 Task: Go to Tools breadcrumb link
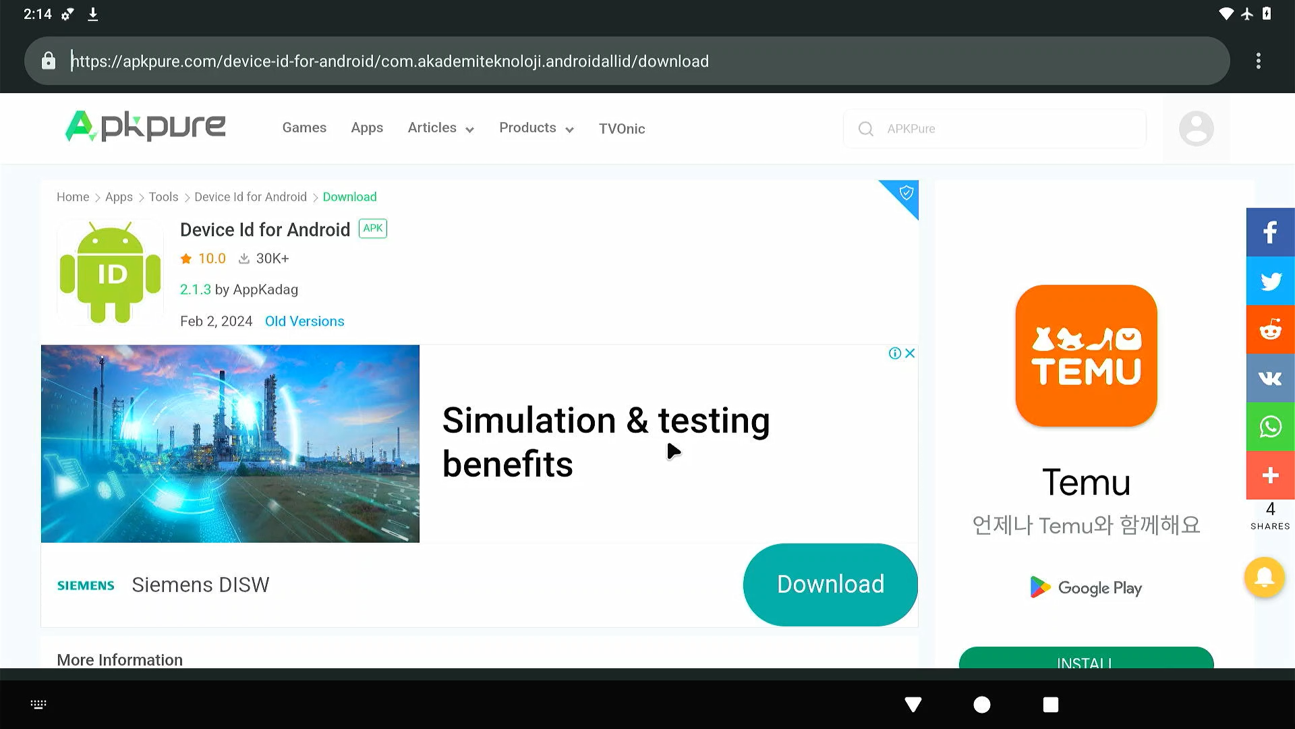163,197
